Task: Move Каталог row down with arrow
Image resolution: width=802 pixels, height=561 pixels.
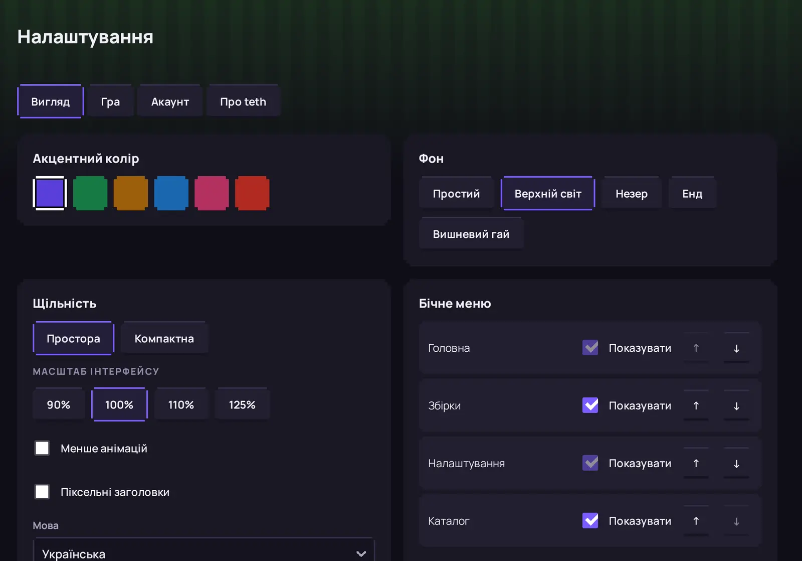Action: (736, 521)
